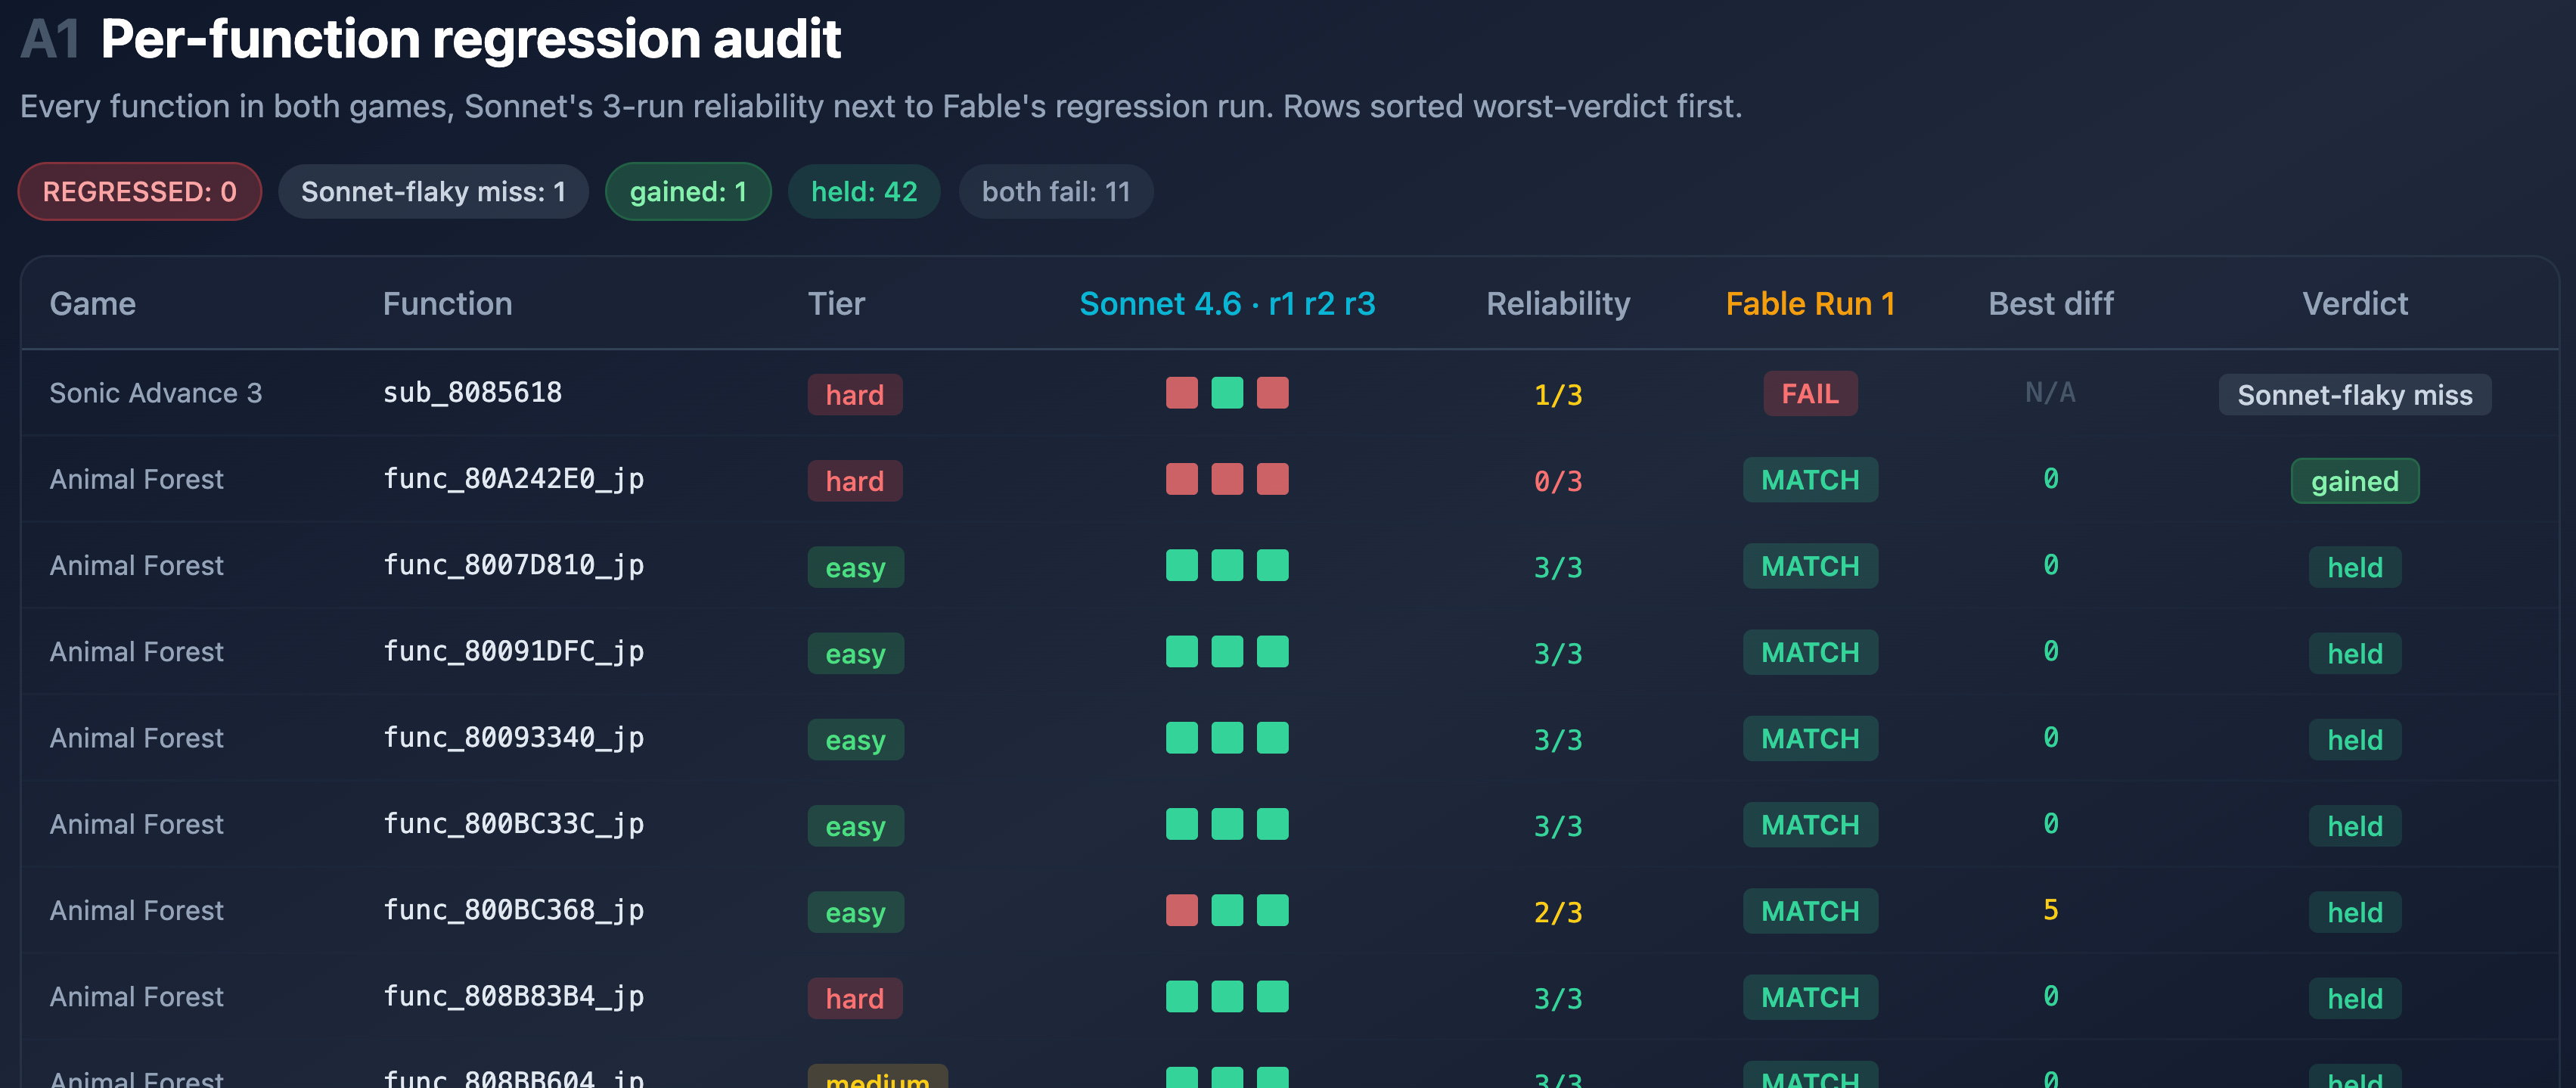Click the hard tier badge for func_80A242E0_jp
This screenshot has width=2576, height=1088.
[855, 480]
